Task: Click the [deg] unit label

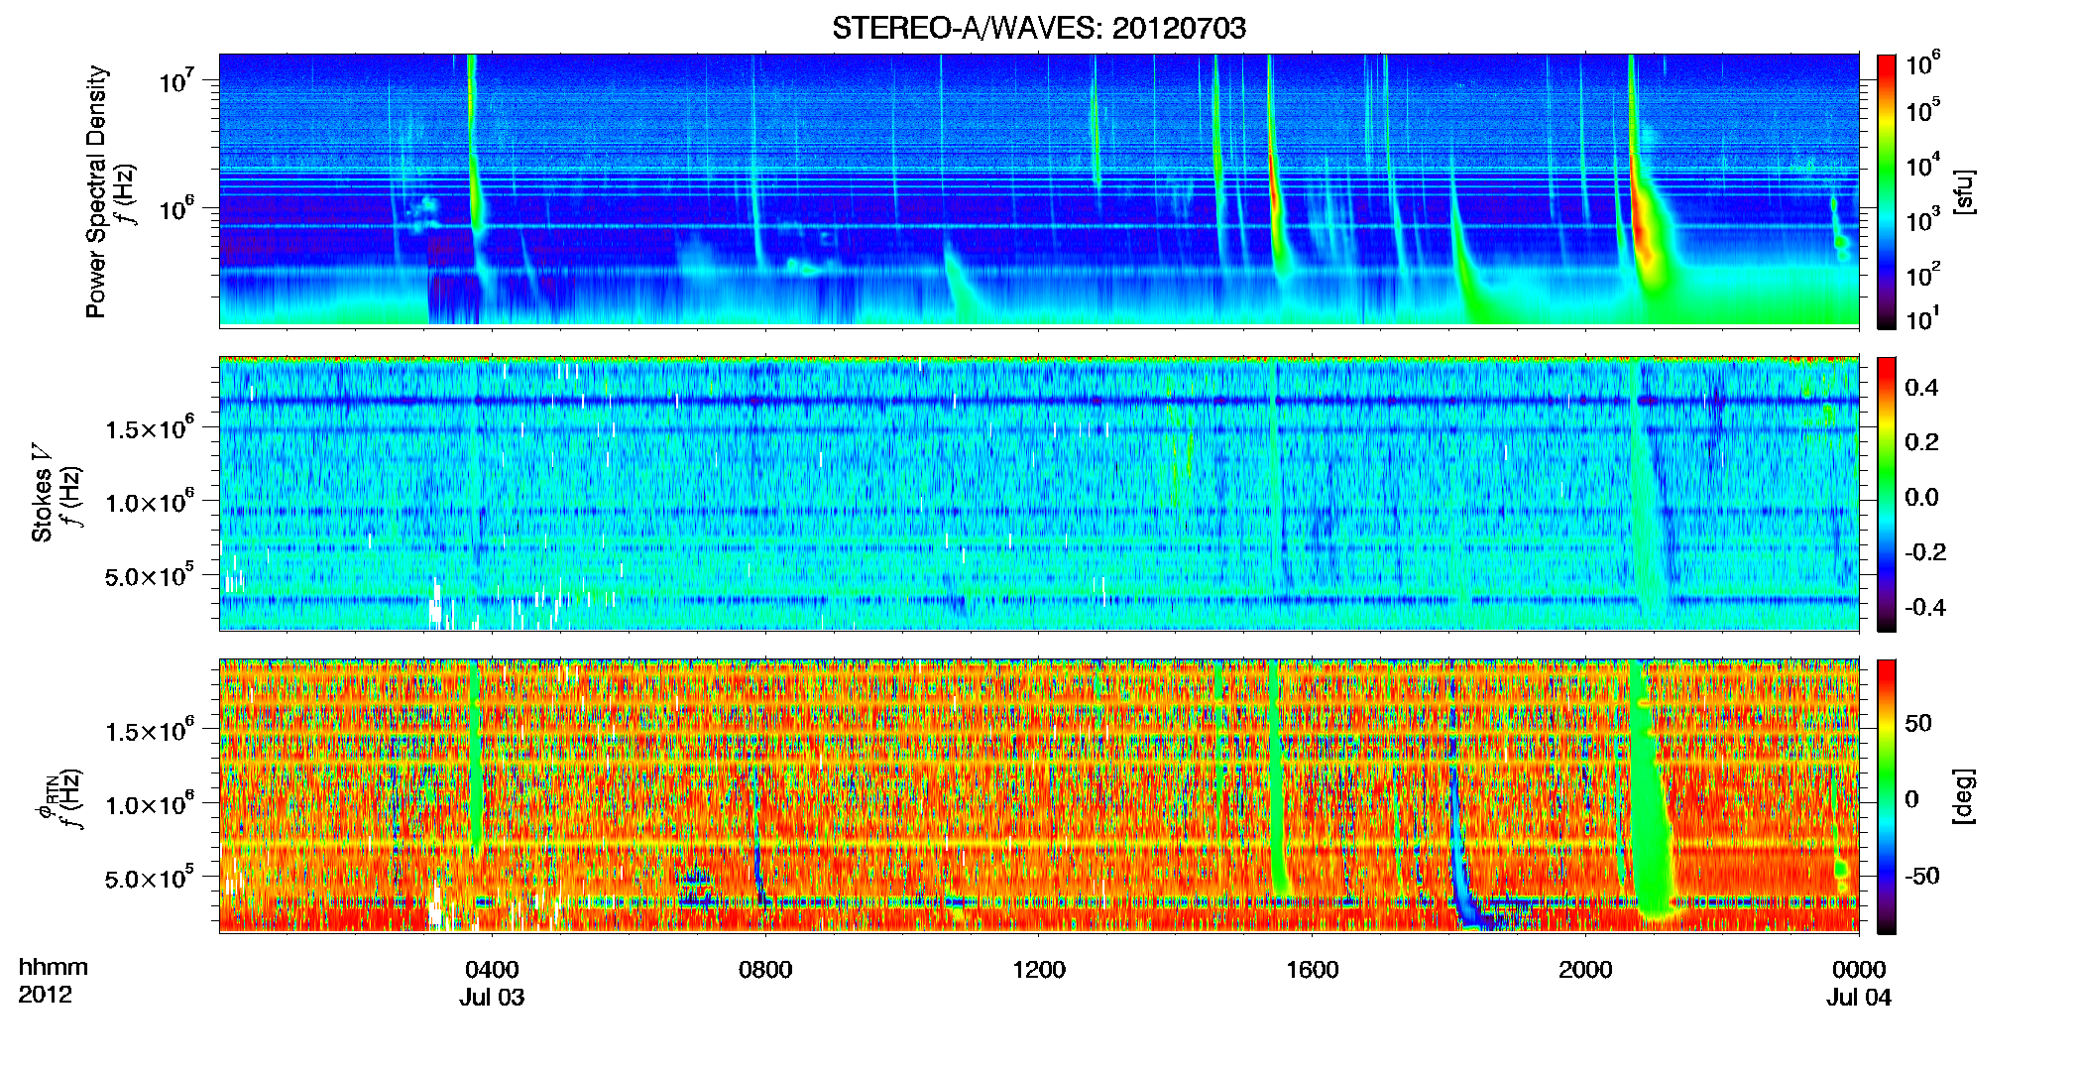Action: [1964, 796]
